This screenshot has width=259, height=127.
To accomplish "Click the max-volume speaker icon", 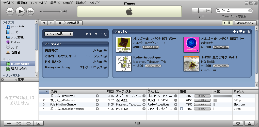I will pyautogui.click(x=65, y=11).
